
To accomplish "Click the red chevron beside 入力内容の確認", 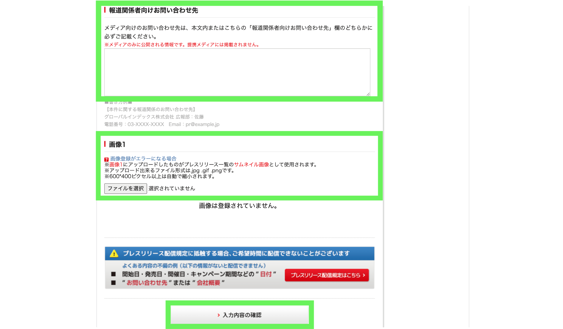I will tap(219, 315).
